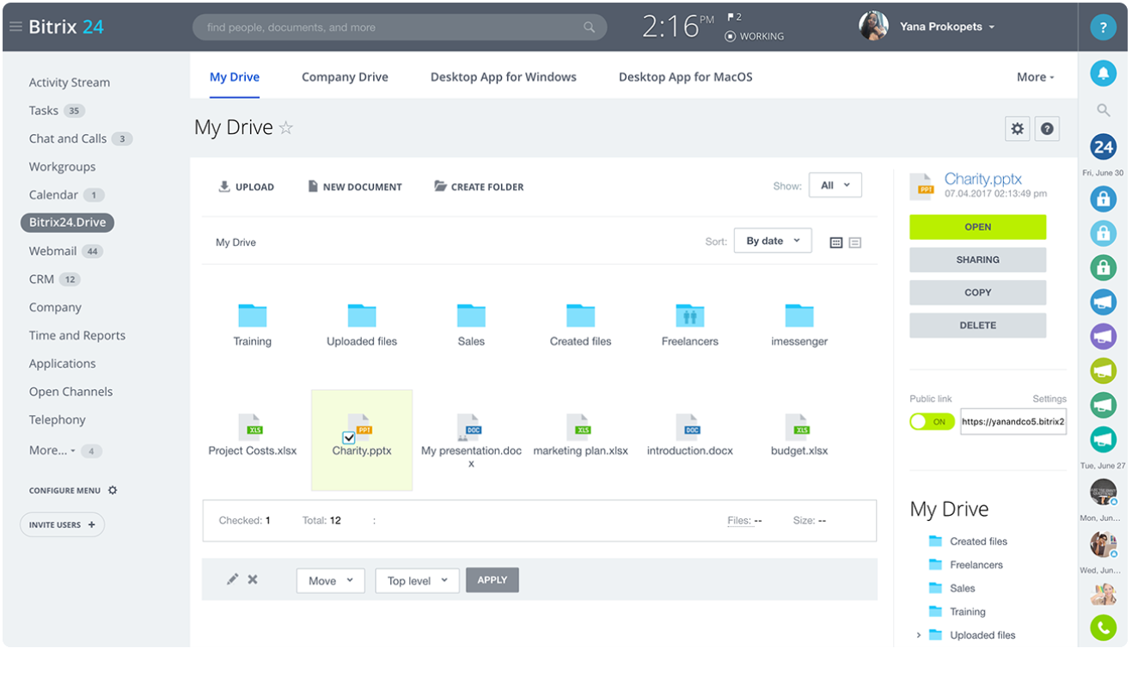The width and height of the screenshot is (1132, 679).
Task: Start a call with the green phone icon
Action: [1103, 627]
